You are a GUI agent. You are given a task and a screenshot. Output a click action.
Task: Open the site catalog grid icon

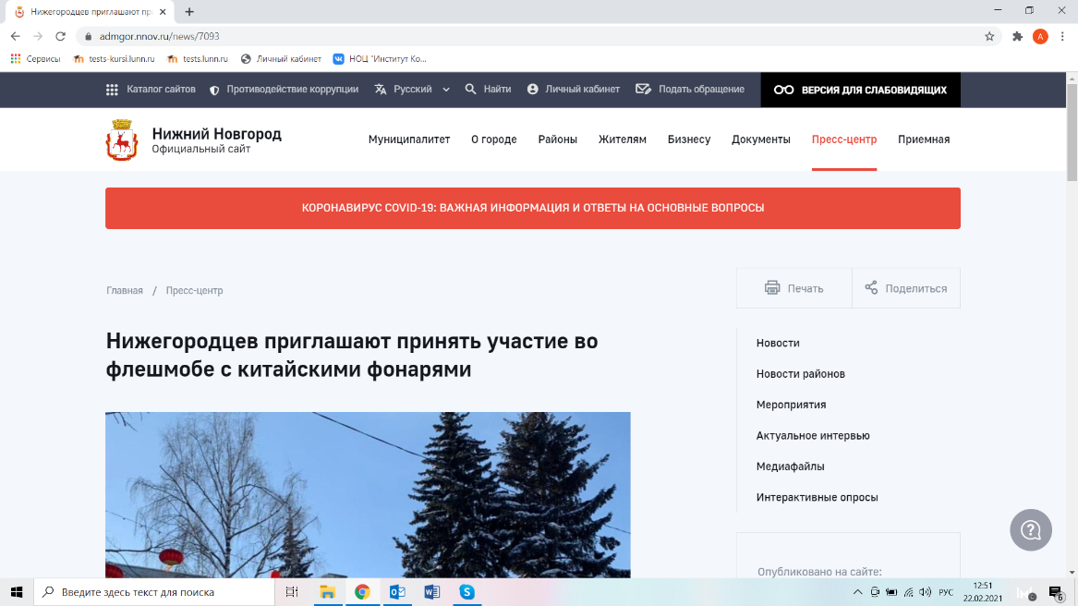[x=112, y=90]
